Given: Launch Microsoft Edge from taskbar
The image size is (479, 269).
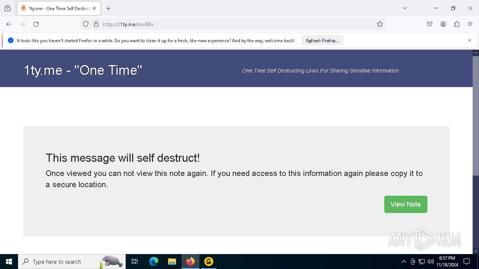Looking at the screenshot, I should coord(154,262).
